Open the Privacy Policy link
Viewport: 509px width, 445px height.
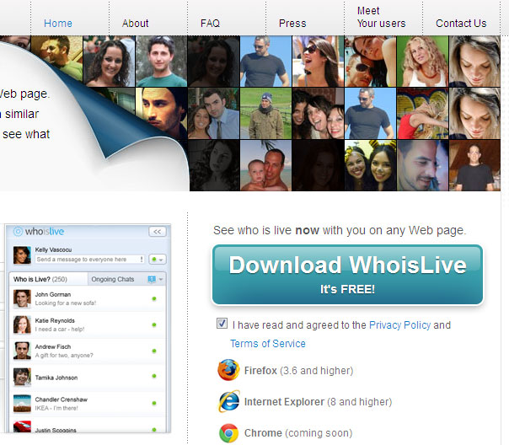tap(400, 325)
